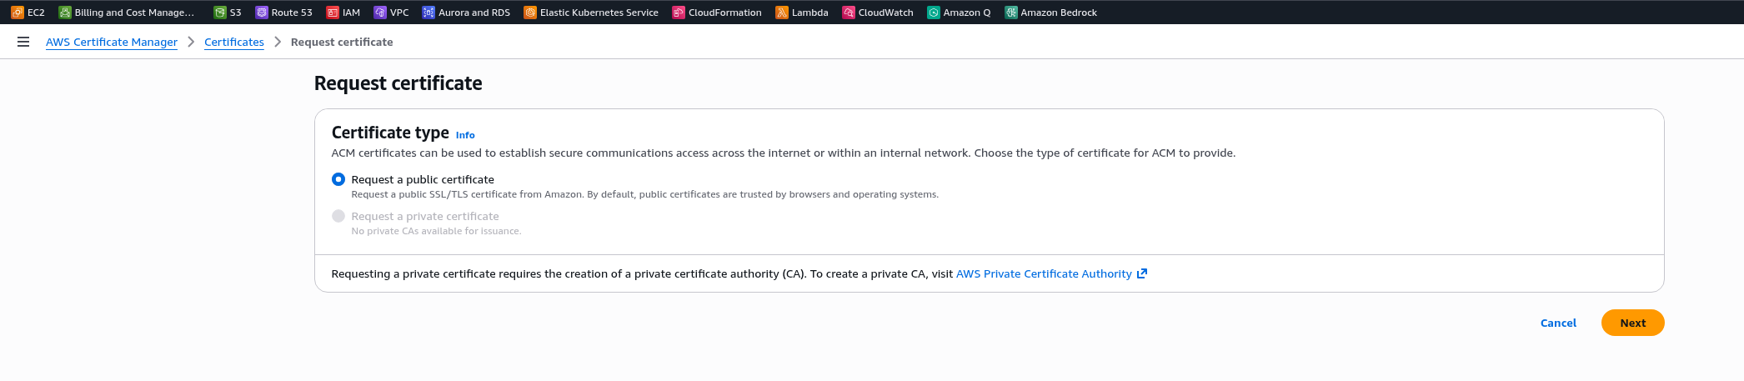The height and width of the screenshot is (381, 1744).
Task: Expand the hamburger navigation menu
Action: (23, 42)
